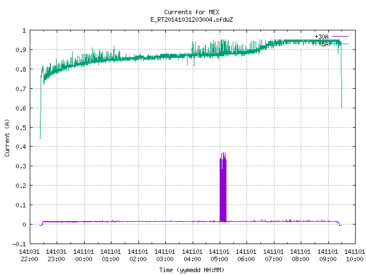Screen dimensions: 366x275
Task: Click the 'Time (yymmdd HH:MM)' axis label
Action: [192, 270]
